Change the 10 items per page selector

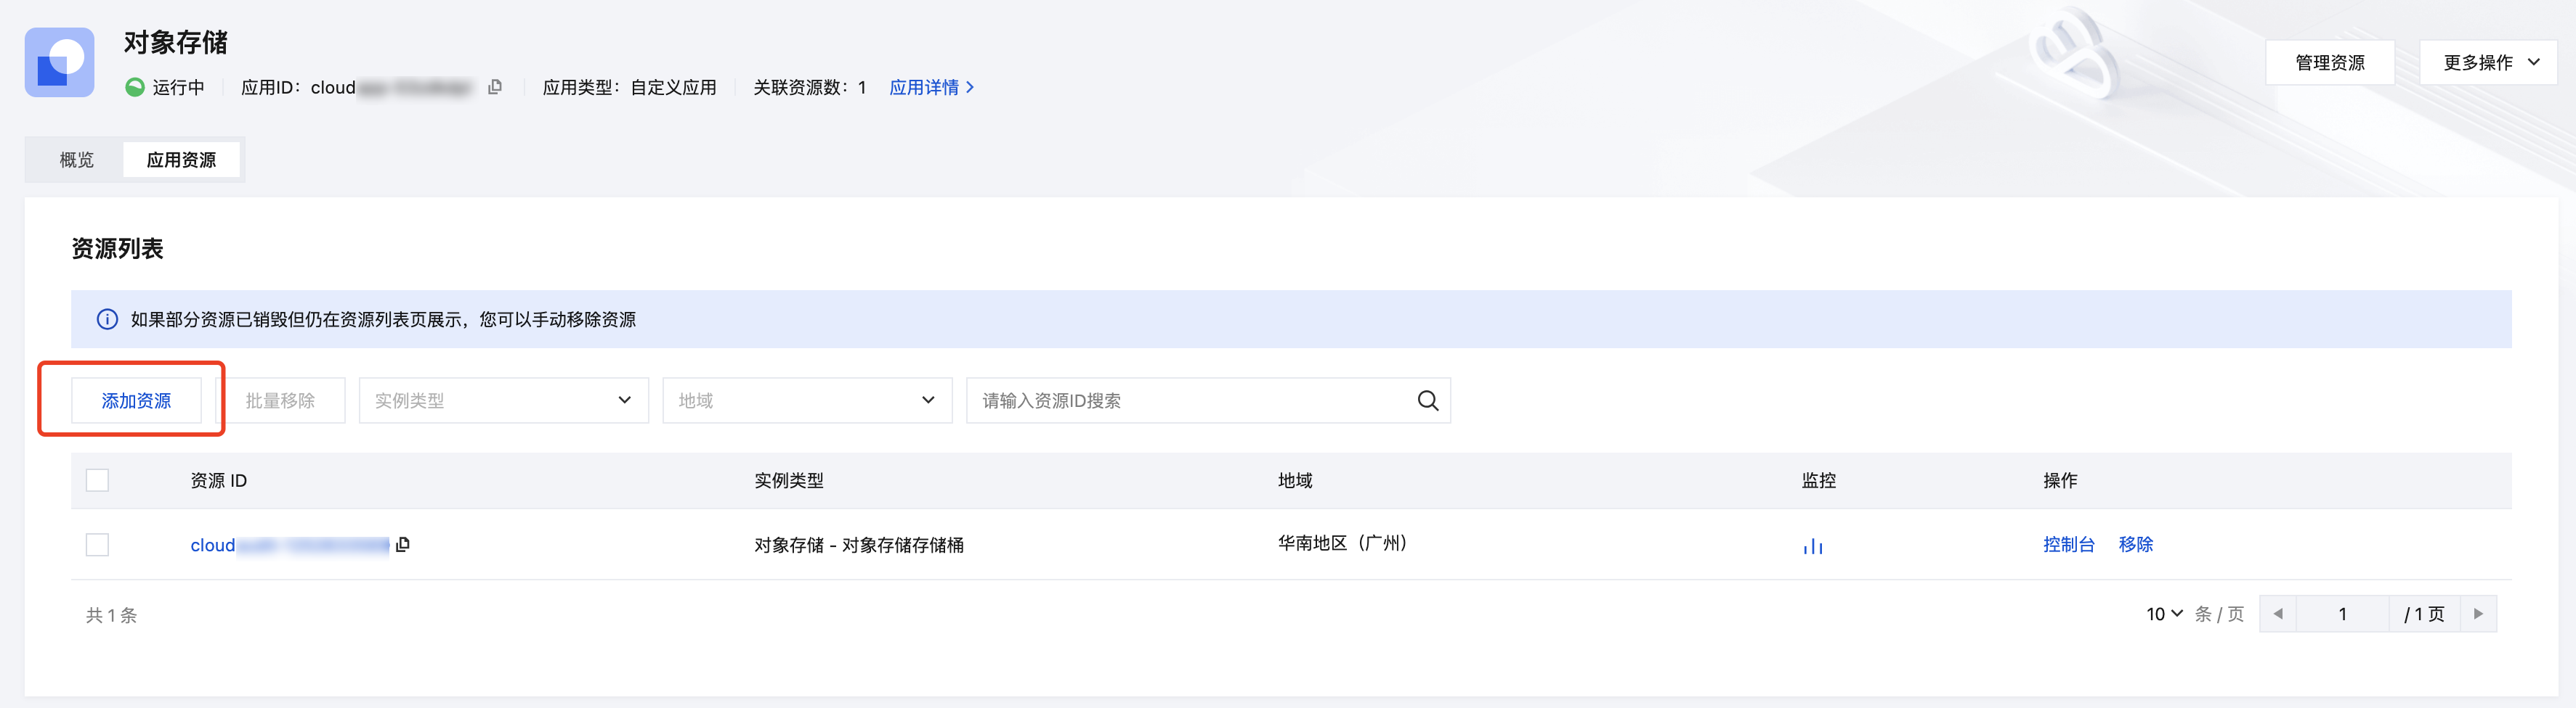(x=2164, y=614)
